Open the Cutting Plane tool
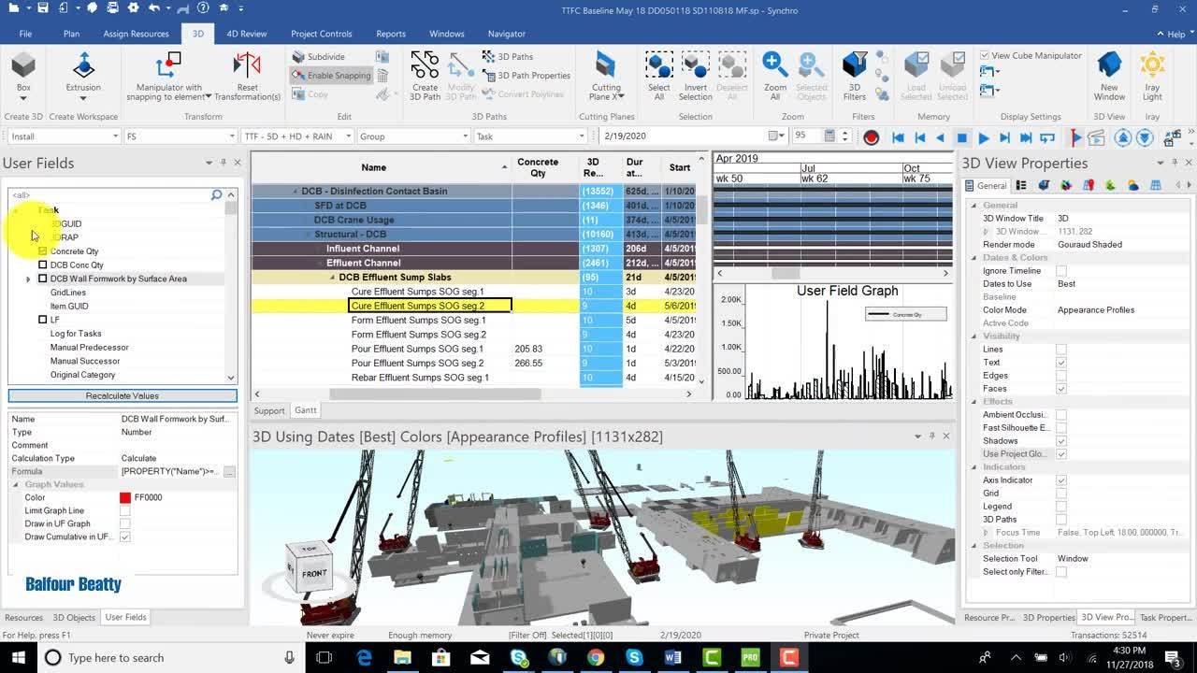The height and width of the screenshot is (673, 1197). click(x=606, y=66)
